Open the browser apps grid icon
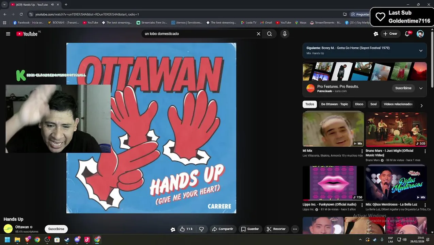 4,23
